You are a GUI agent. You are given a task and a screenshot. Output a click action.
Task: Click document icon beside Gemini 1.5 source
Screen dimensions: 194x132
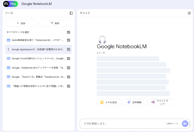pos(9,77)
